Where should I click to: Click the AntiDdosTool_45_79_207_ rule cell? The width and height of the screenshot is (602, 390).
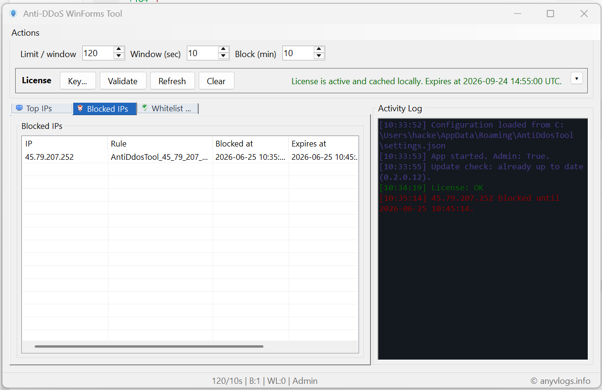160,157
